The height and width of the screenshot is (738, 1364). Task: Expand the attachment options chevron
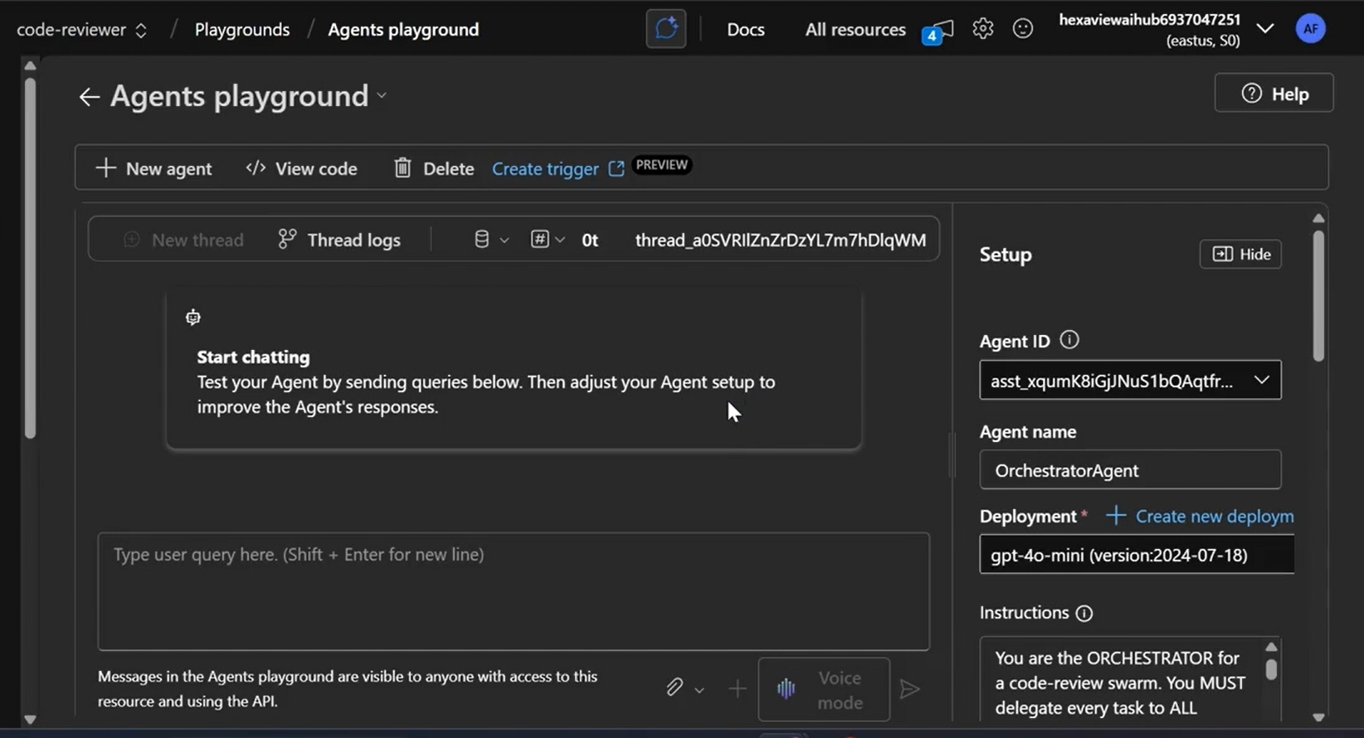699,690
